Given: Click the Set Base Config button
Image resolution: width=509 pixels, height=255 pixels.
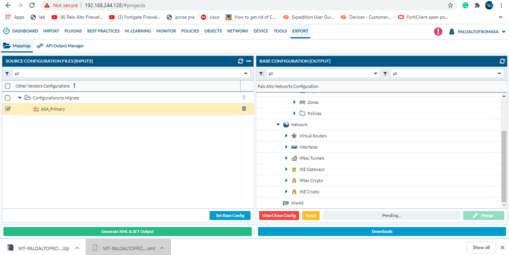Looking at the screenshot, I should click(230, 215).
